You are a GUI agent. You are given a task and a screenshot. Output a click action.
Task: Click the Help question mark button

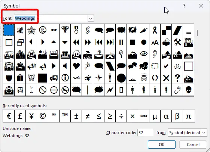coord(184,6)
